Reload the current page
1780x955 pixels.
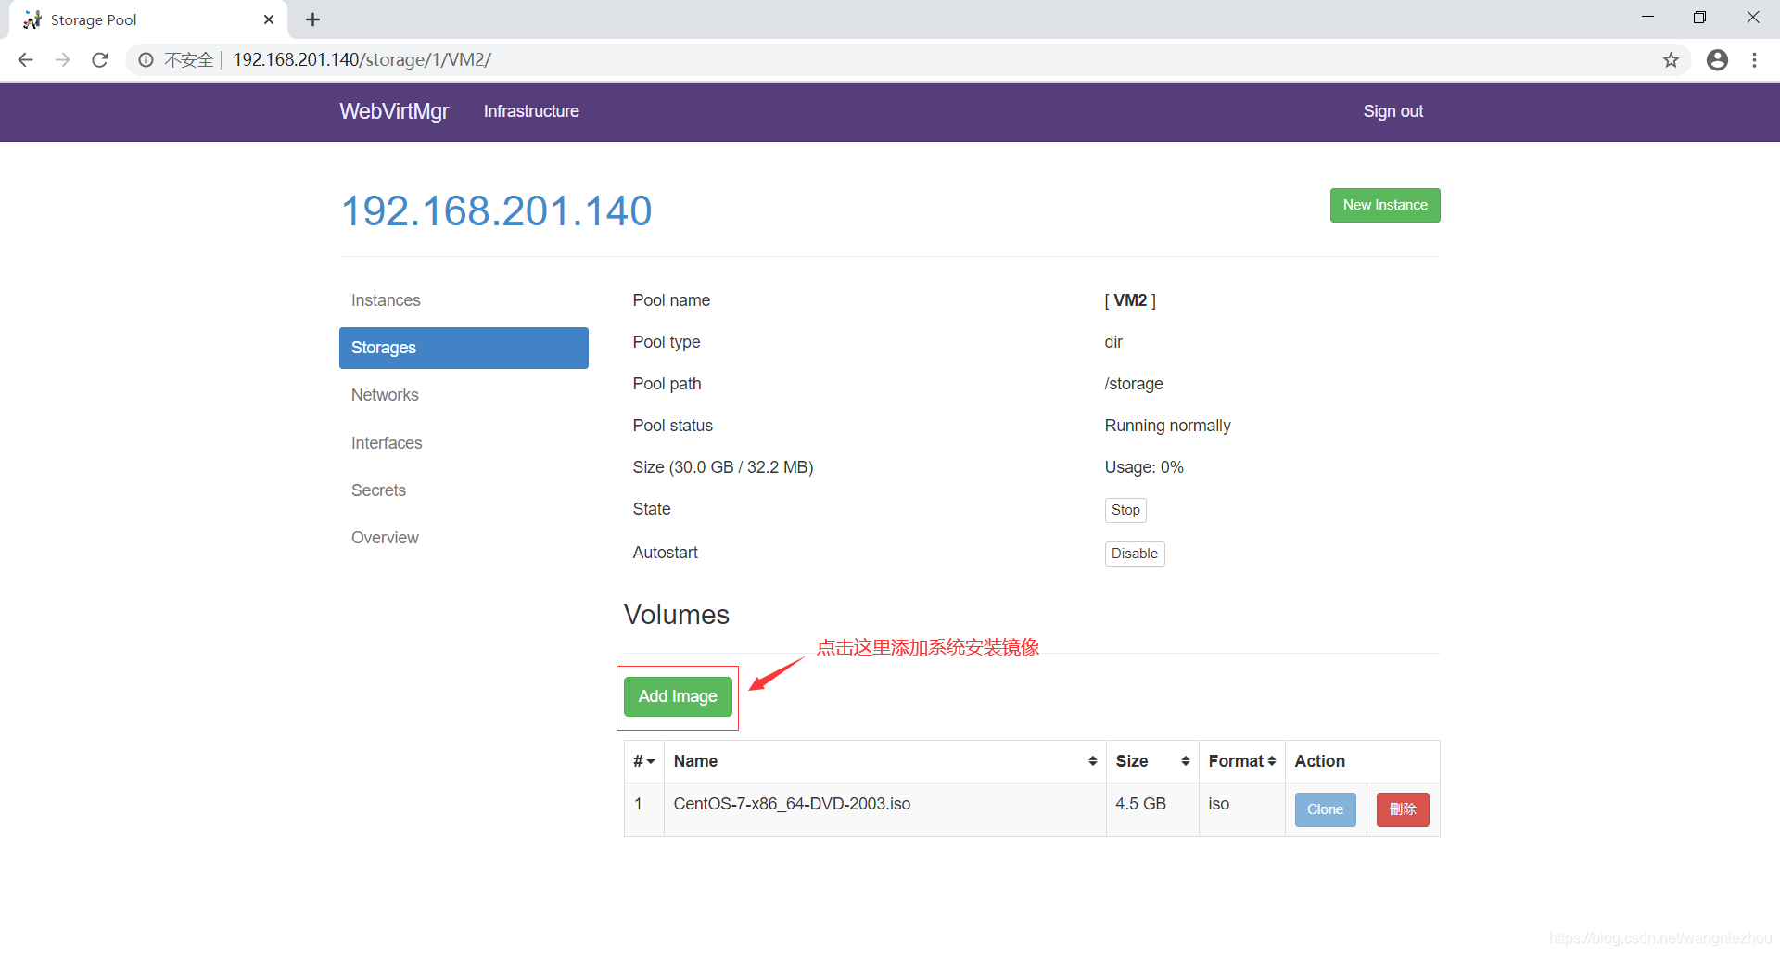click(x=100, y=60)
